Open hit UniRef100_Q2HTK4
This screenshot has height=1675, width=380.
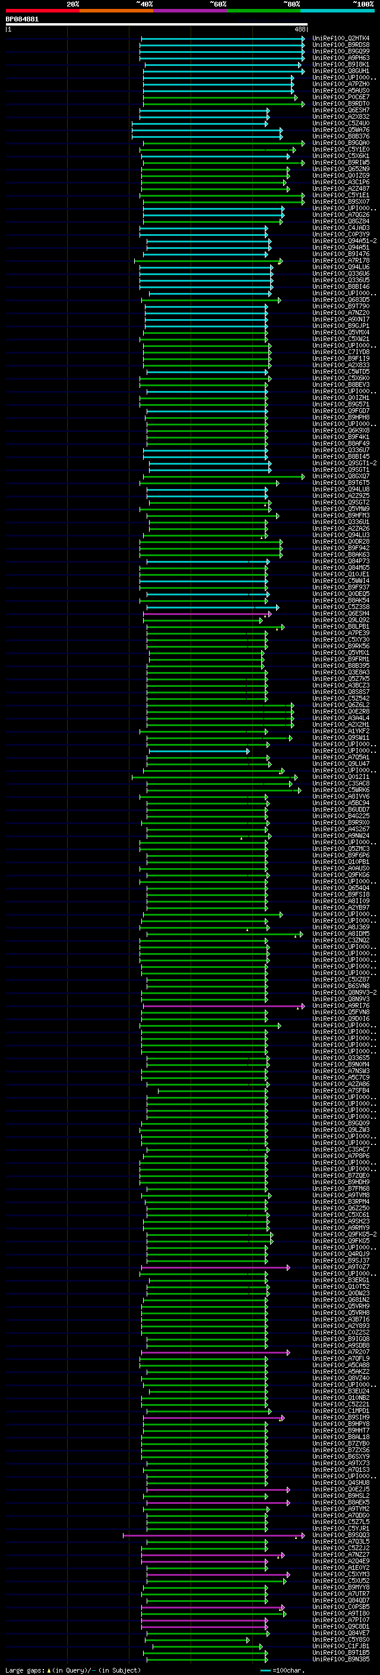coord(341,39)
